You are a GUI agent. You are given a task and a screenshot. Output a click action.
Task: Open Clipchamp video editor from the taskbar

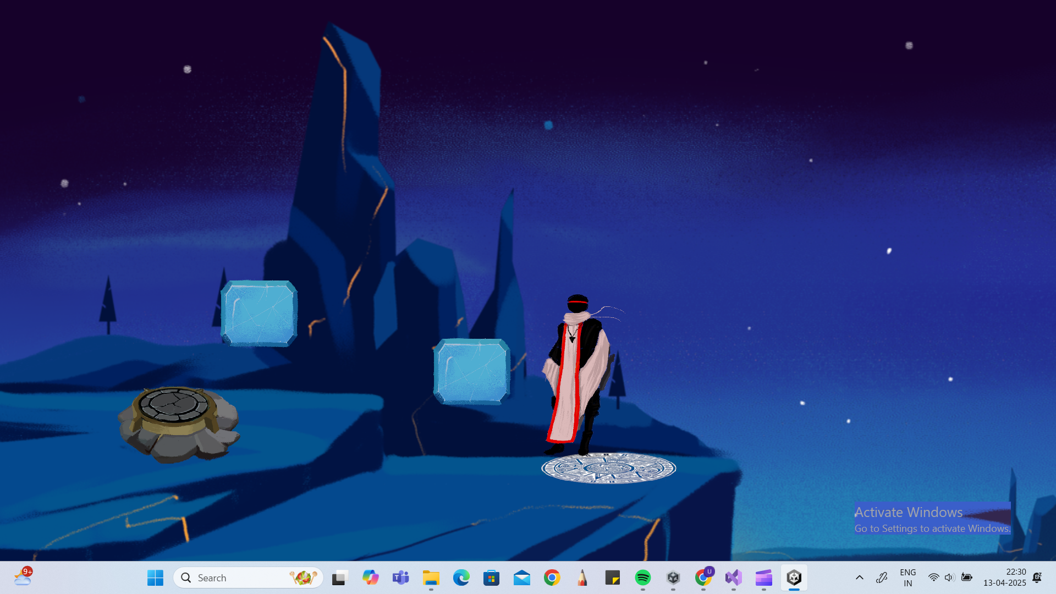(763, 577)
